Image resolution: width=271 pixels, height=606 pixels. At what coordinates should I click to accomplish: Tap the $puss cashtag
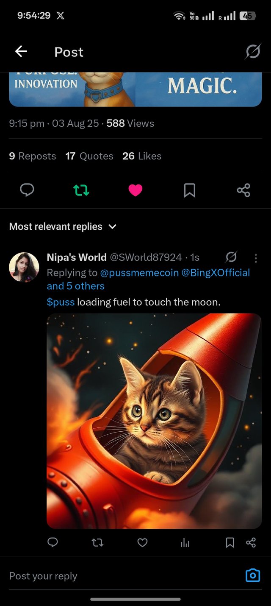(61, 302)
